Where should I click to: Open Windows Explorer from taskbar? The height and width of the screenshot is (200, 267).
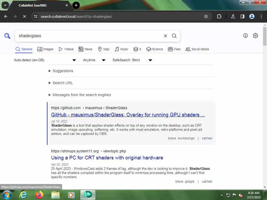(x=56, y=195)
